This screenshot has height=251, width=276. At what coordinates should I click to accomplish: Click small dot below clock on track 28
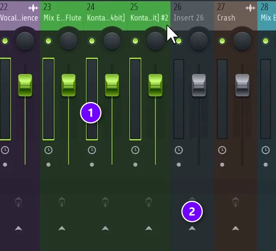point(266,165)
